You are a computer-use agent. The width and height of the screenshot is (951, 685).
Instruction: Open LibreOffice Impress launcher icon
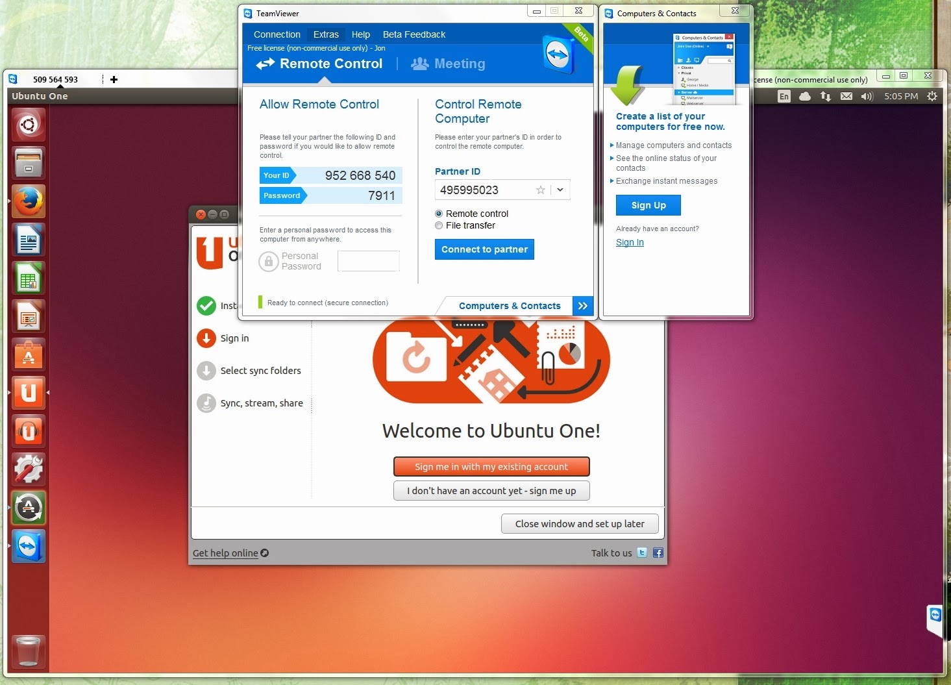click(29, 316)
